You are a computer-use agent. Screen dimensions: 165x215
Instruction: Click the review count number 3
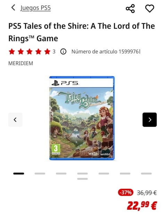point(54,52)
